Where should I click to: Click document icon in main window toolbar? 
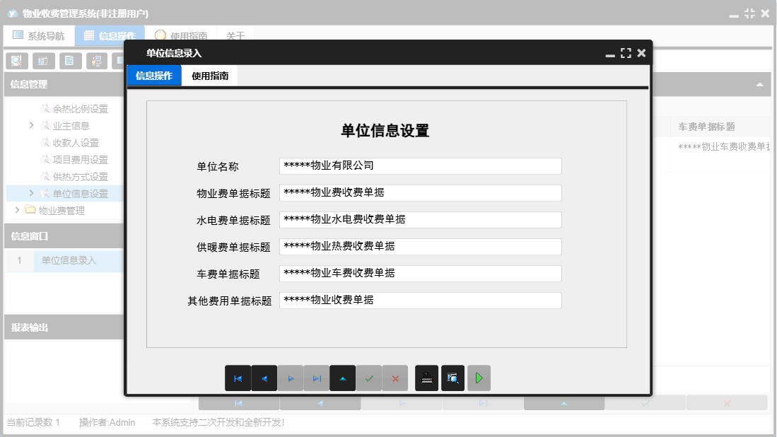click(71, 61)
